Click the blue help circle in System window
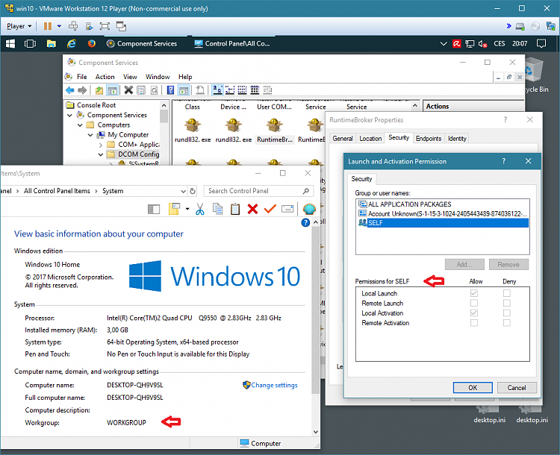Screen dimensions: 560x455 click(305, 223)
